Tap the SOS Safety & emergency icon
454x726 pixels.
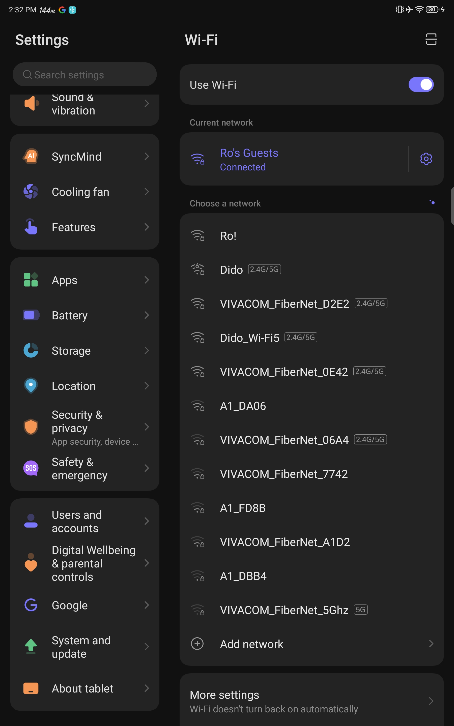coord(31,468)
